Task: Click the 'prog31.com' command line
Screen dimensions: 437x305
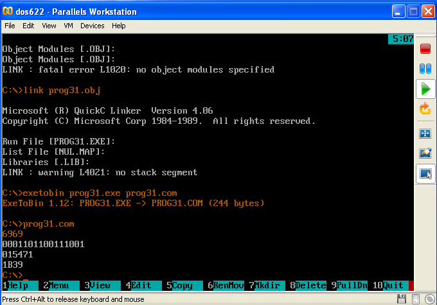Action: pyautogui.click(x=49, y=224)
